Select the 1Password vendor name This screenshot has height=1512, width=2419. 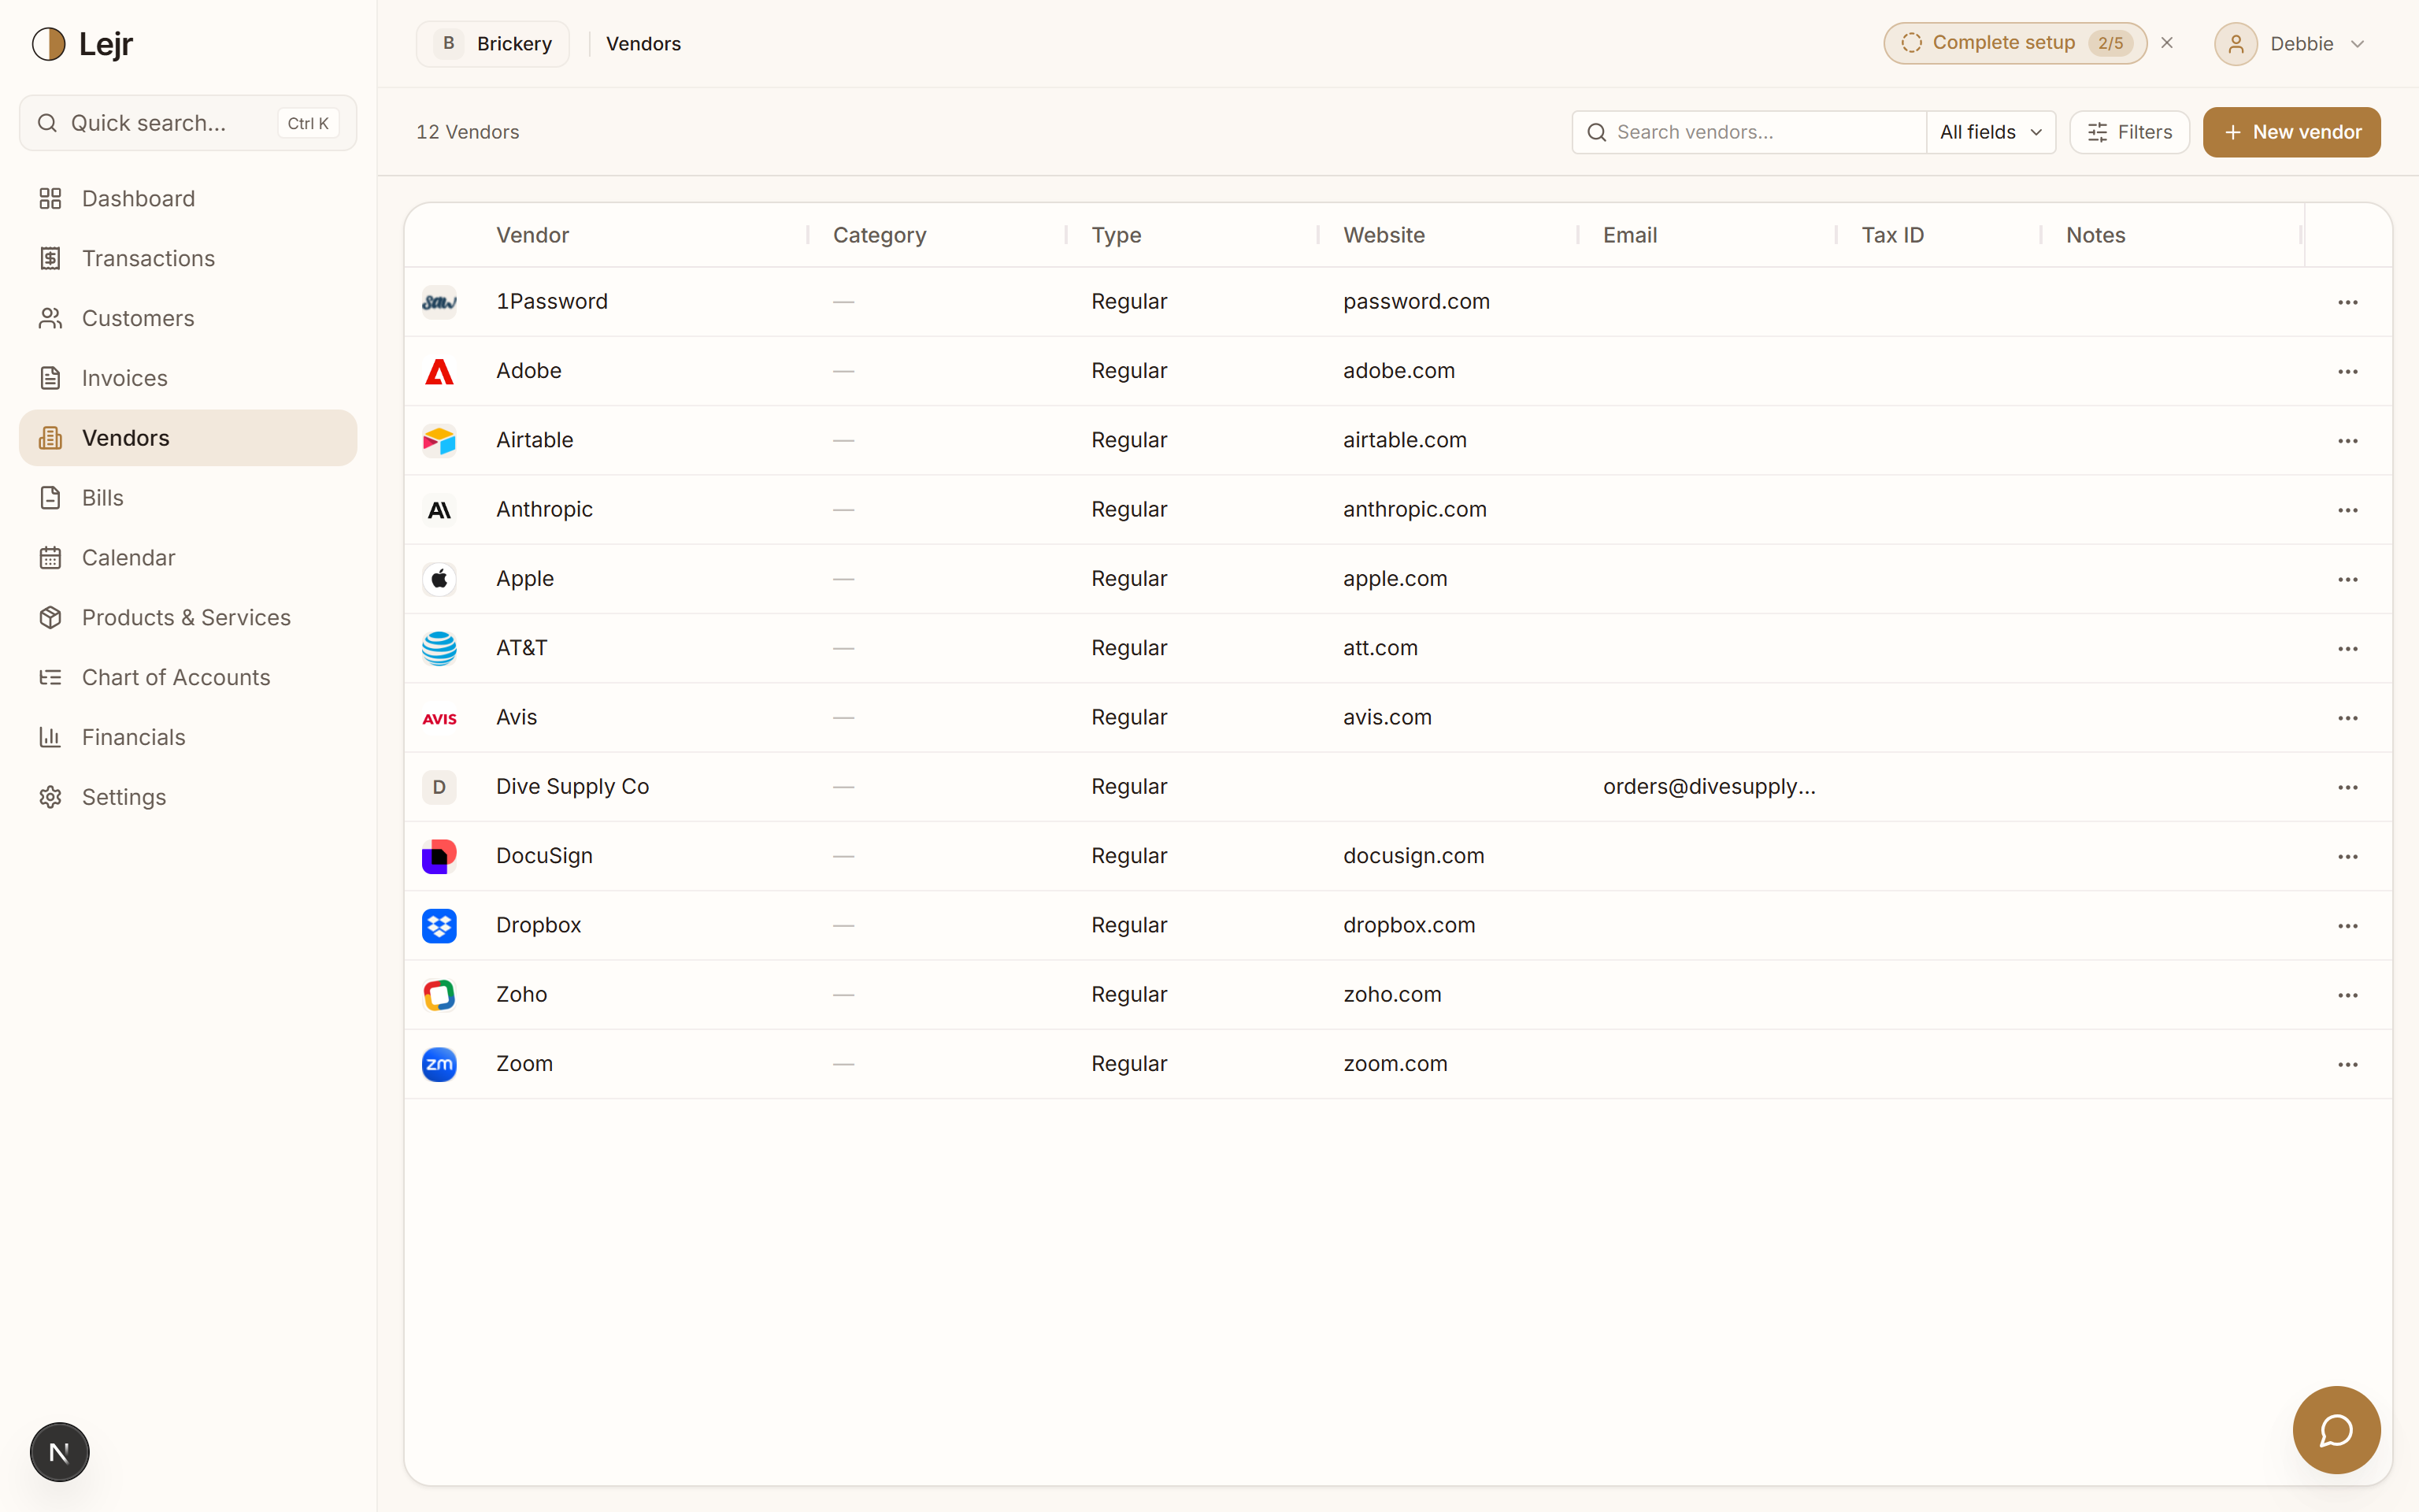(550, 301)
